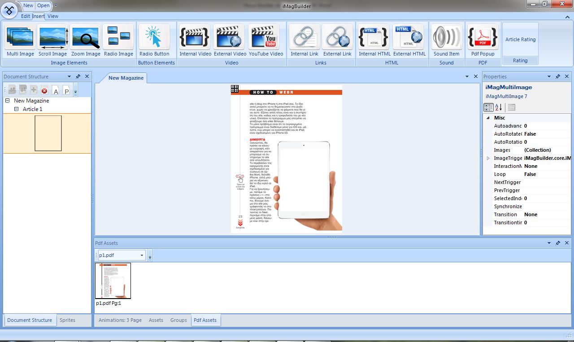574x342 pixels.
Task: Sort Properties alphabetically
Action: 499,107
